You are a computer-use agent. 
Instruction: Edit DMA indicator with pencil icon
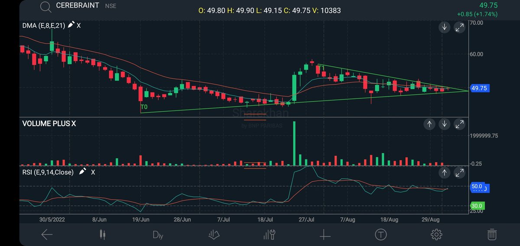[x=71, y=25]
